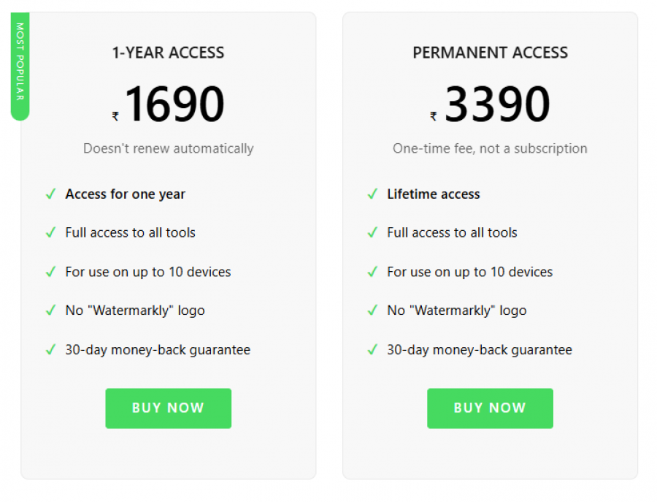Screen dimensions: 657x502
Task: Select the checkmark next to 'Full access to all tools' in 1-Year plan
Action: point(50,232)
